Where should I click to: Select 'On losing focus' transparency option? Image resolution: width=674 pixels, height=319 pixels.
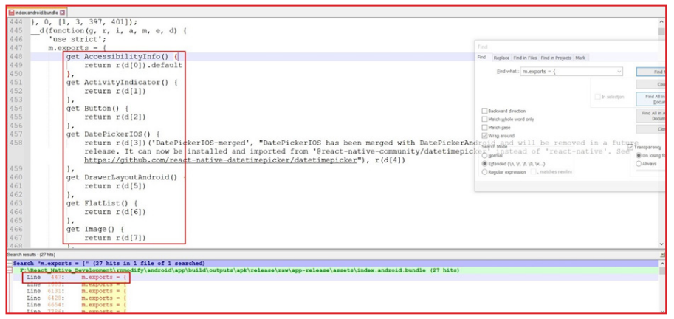[x=639, y=156]
